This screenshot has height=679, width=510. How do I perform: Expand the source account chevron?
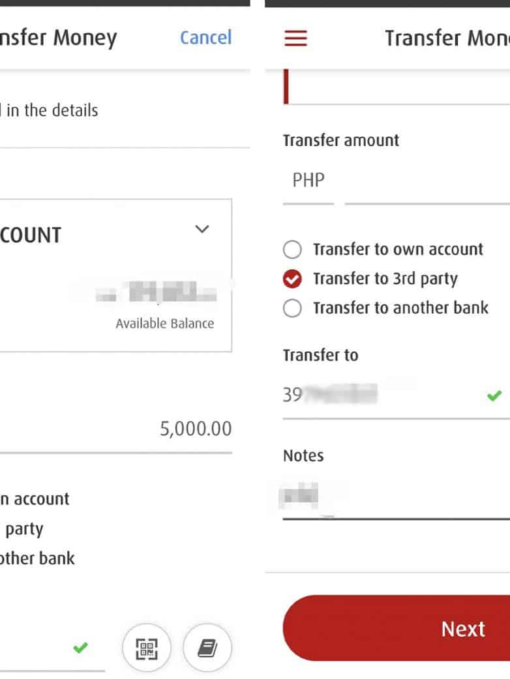coord(202,229)
